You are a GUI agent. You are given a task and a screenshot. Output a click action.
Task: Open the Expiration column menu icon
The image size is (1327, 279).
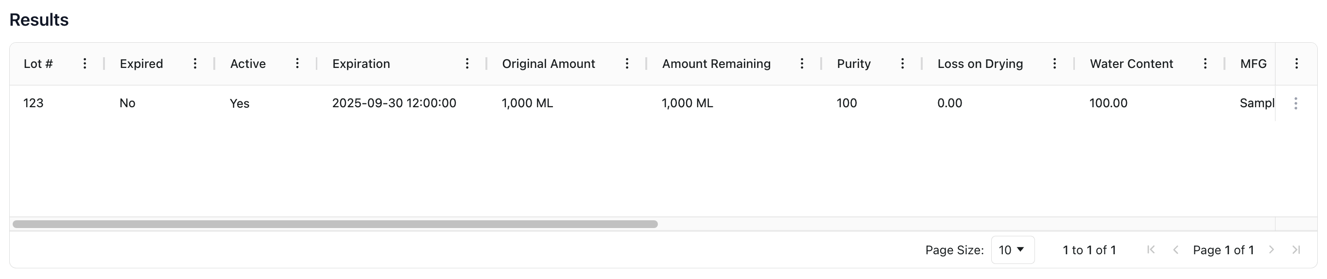[467, 63]
